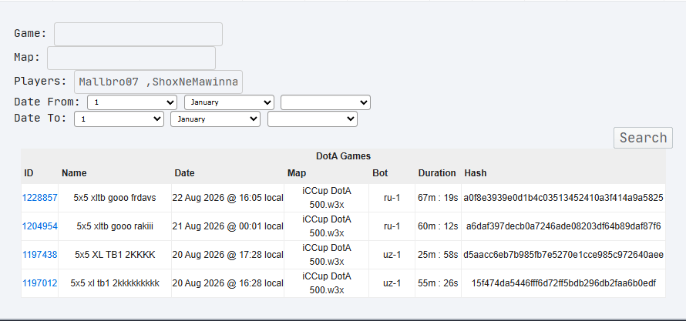Open game ID 1197012 link
Image resolution: width=686 pixels, height=321 pixels.
tap(40, 283)
